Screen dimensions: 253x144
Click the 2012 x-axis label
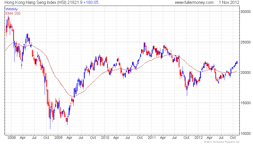click(199, 138)
